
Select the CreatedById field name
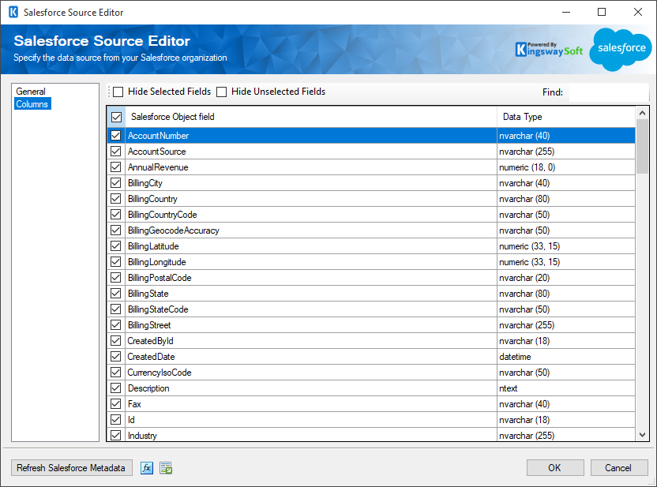[150, 341]
